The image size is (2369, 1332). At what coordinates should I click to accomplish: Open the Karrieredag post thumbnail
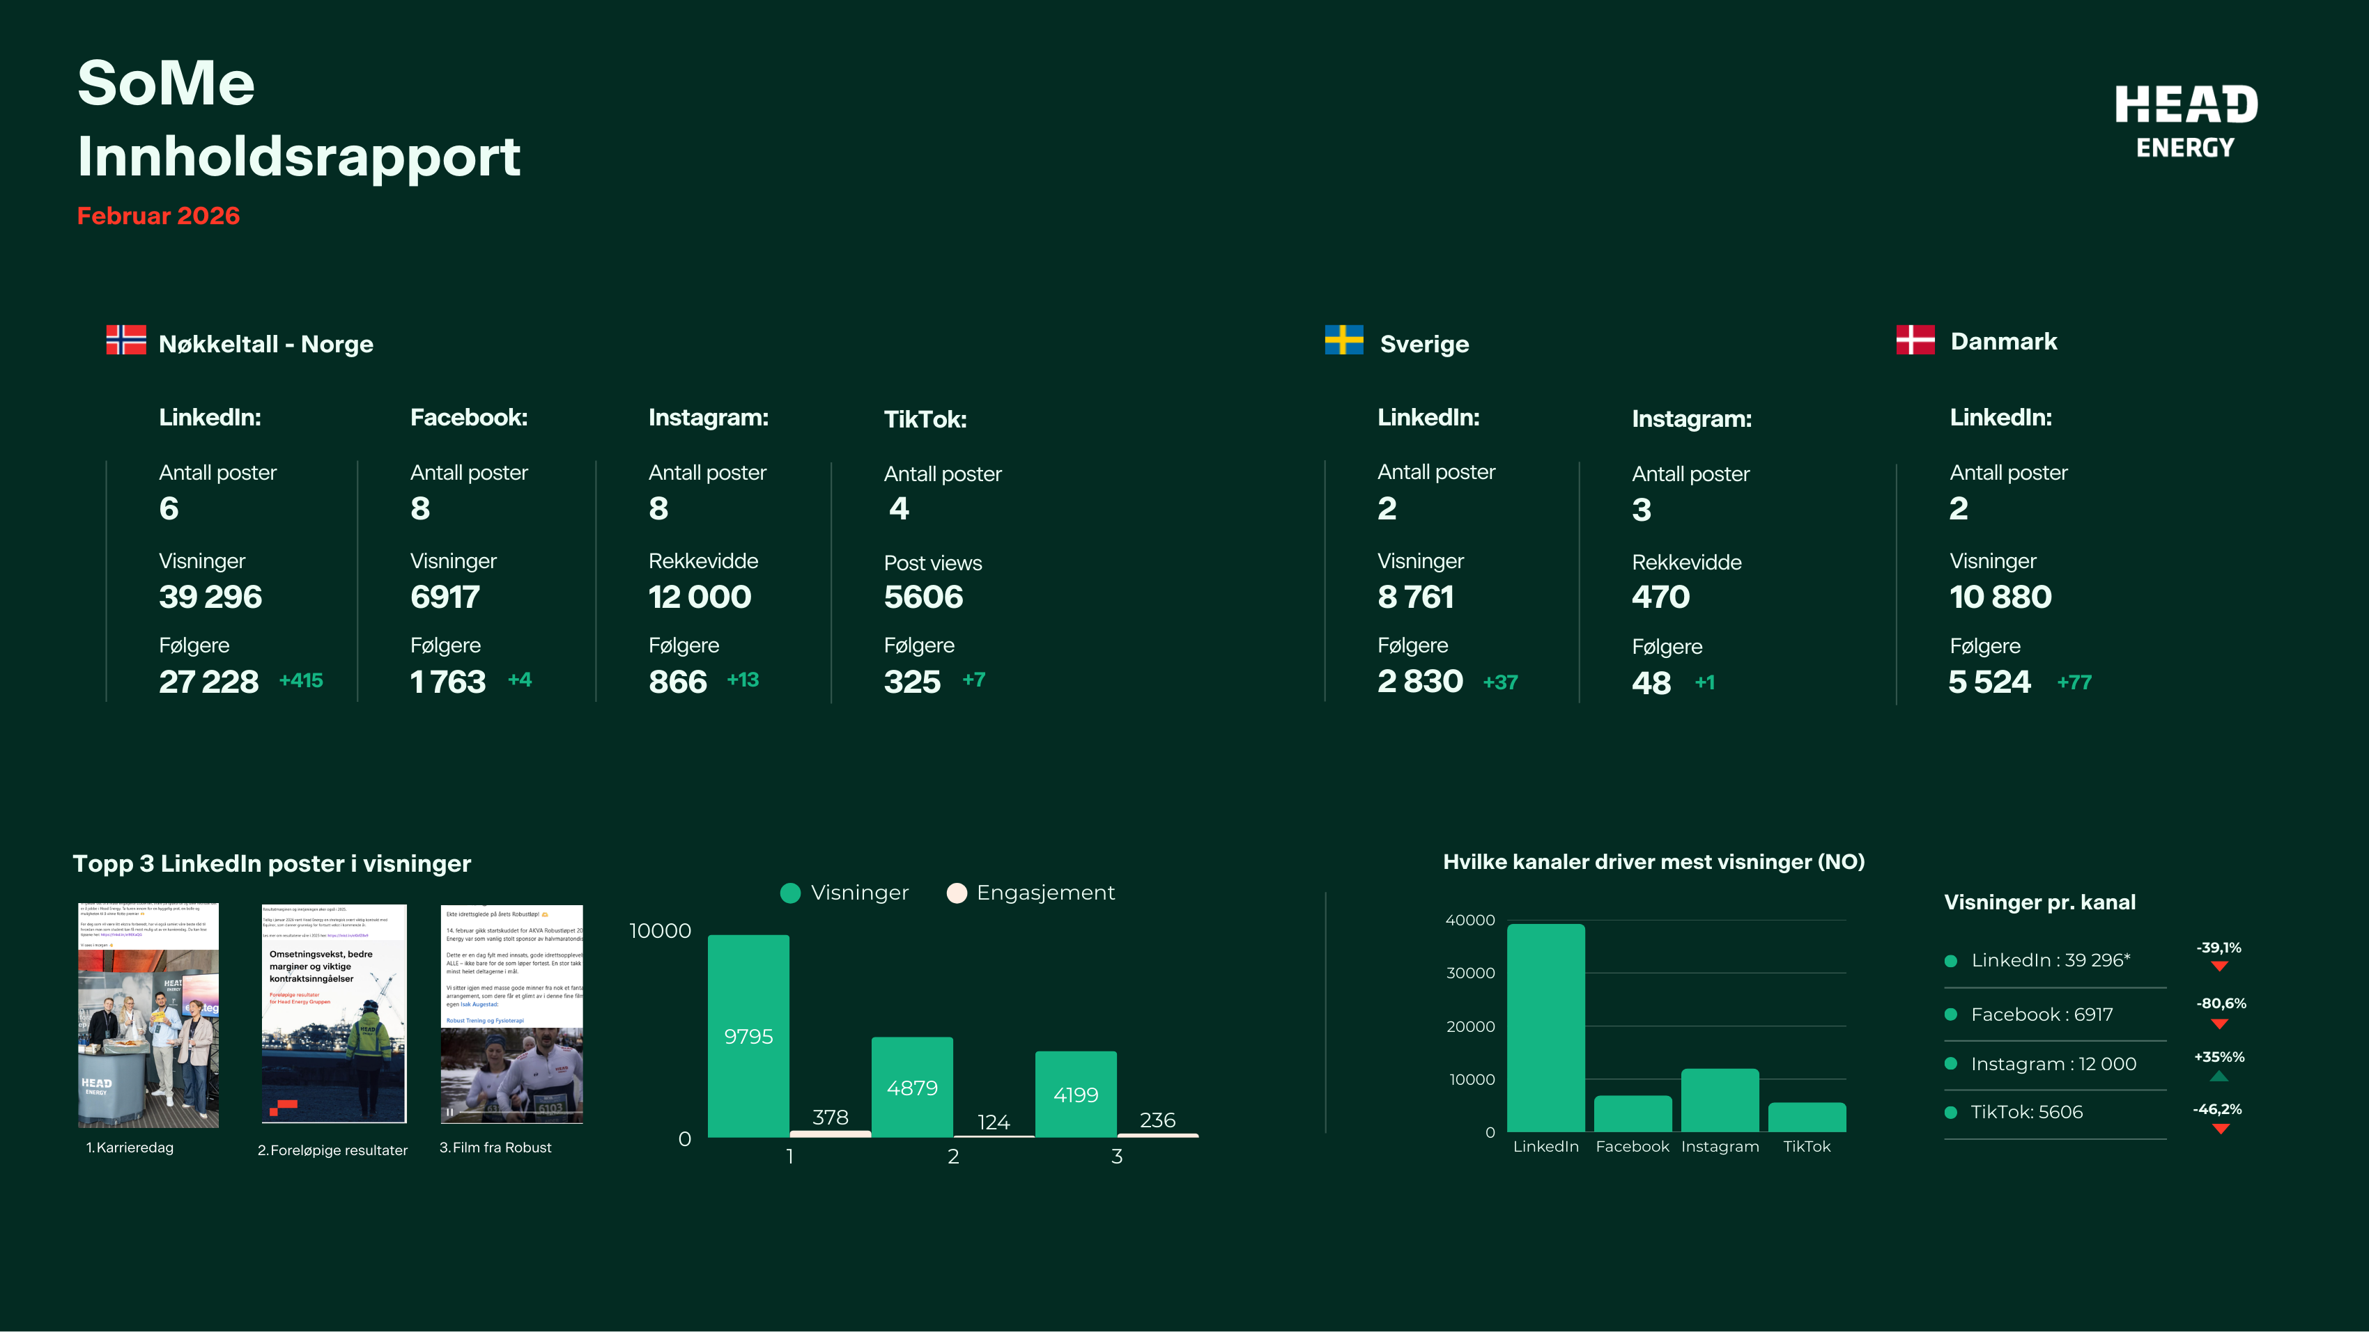pos(148,1015)
